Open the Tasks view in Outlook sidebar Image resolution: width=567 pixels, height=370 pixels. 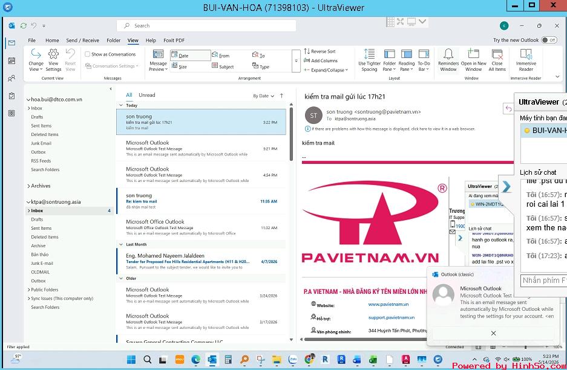point(11,96)
